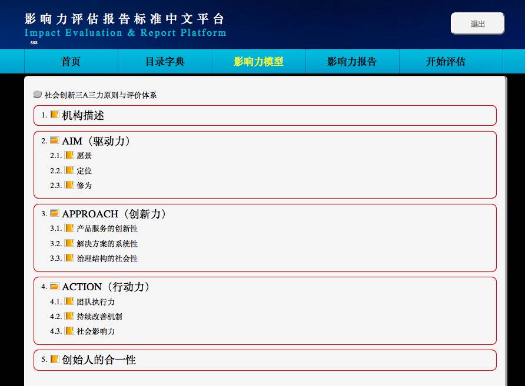Viewport: 525px width, 386px height.
Task: Open the folder icon next to AIM（驱动力）
Action: tap(54, 140)
